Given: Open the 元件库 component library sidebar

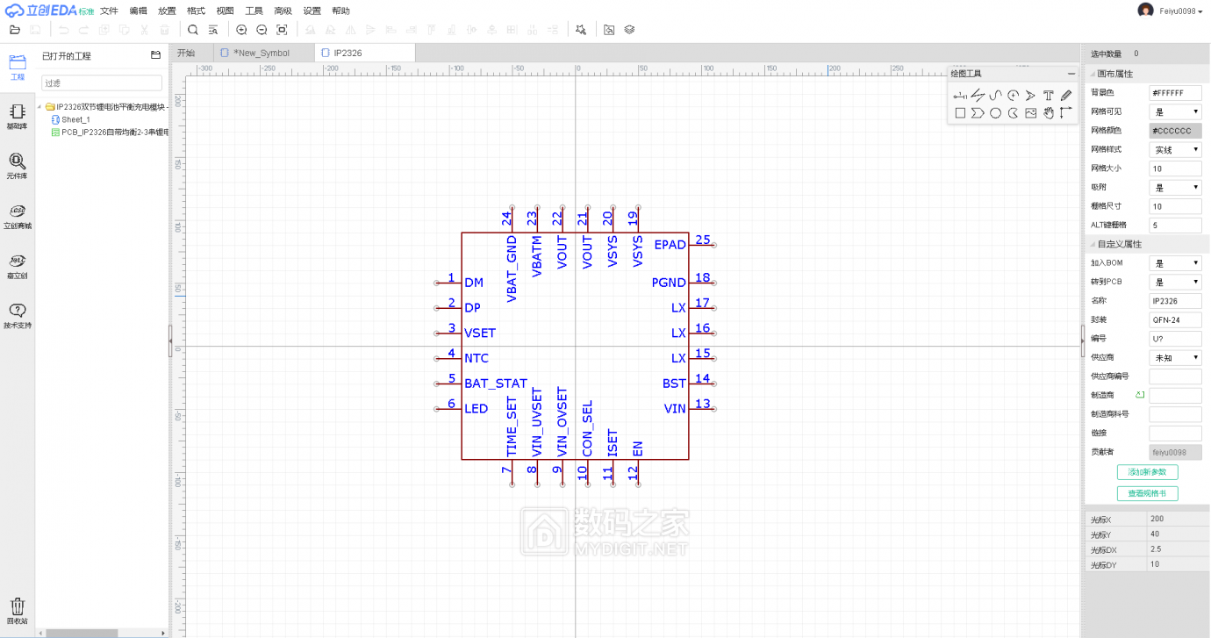Looking at the screenshot, I should click(17, 165).
